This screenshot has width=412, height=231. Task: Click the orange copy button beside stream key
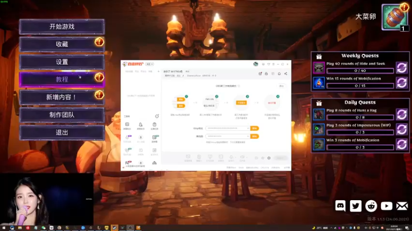254,137
